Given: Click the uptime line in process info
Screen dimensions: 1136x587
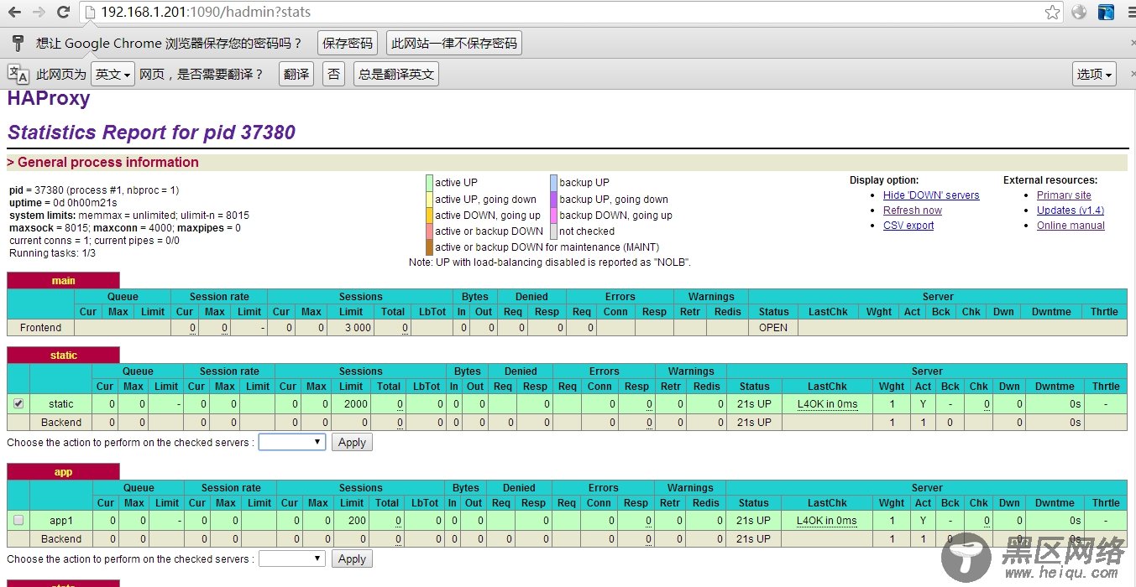Looking at the screenshot, I should point(64,203).
